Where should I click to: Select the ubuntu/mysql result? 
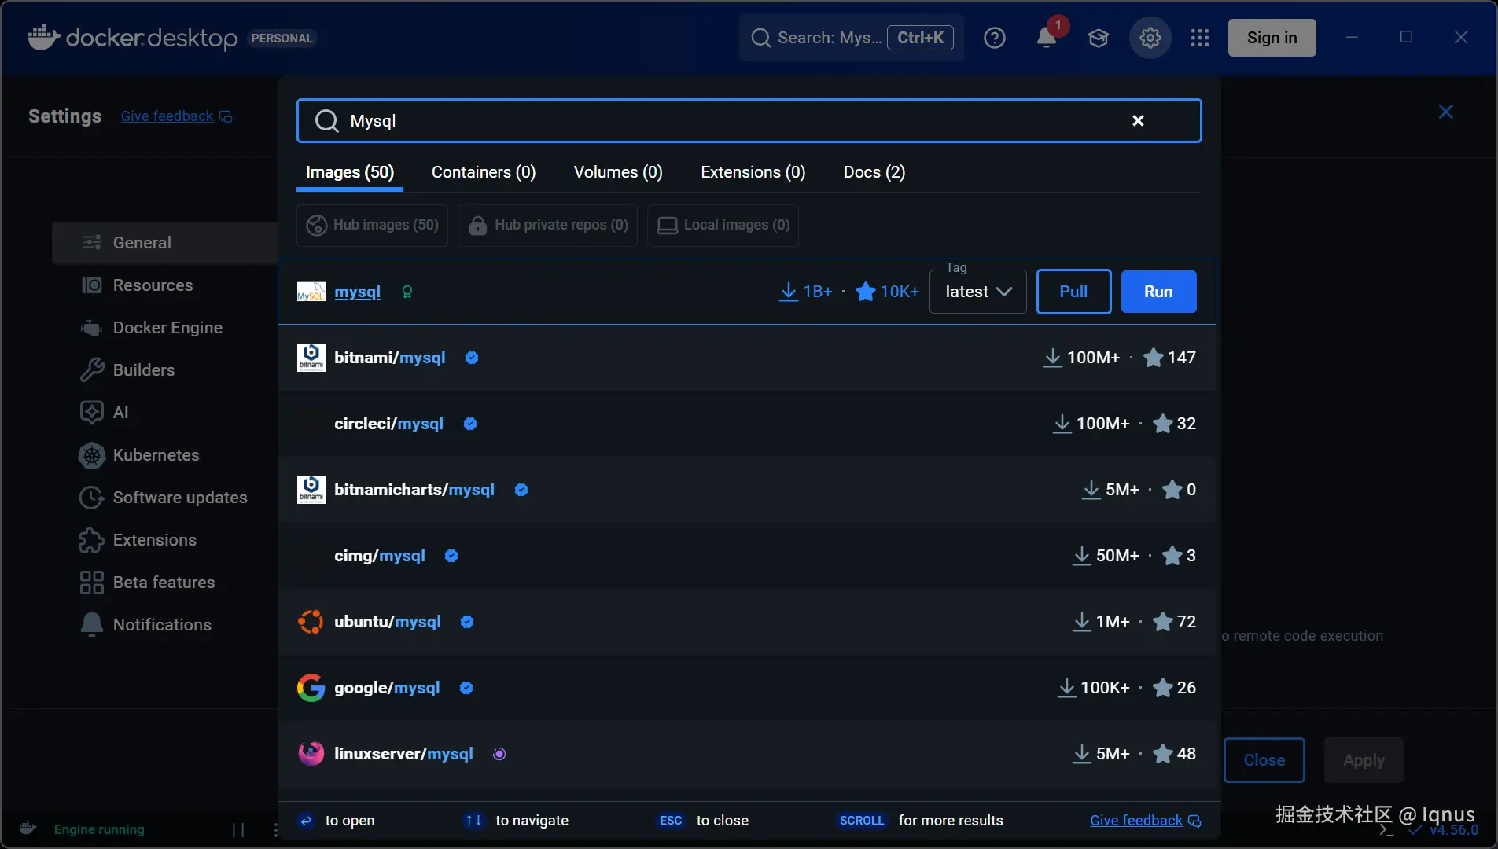(x=747, y=622)
